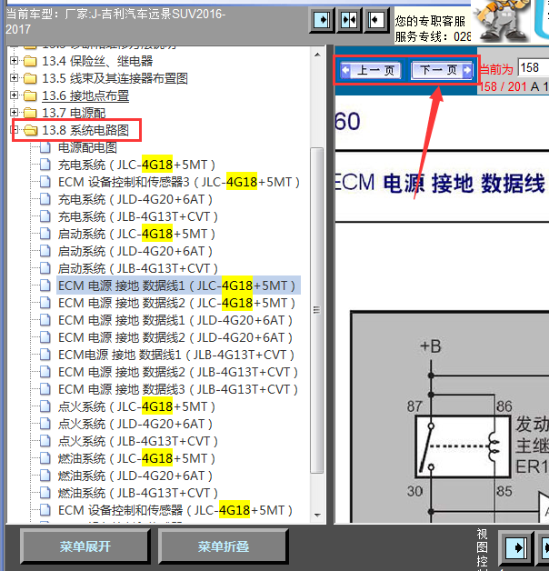Expand the 13.5 线束及其连接器布置图 node

[x=14, y=77]
